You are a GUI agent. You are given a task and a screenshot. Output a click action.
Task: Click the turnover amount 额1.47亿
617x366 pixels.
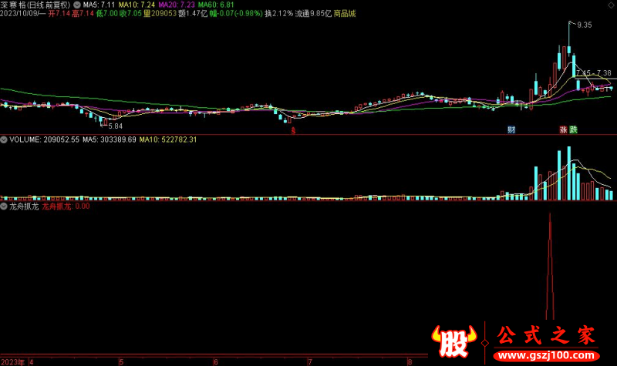[193, 14]
